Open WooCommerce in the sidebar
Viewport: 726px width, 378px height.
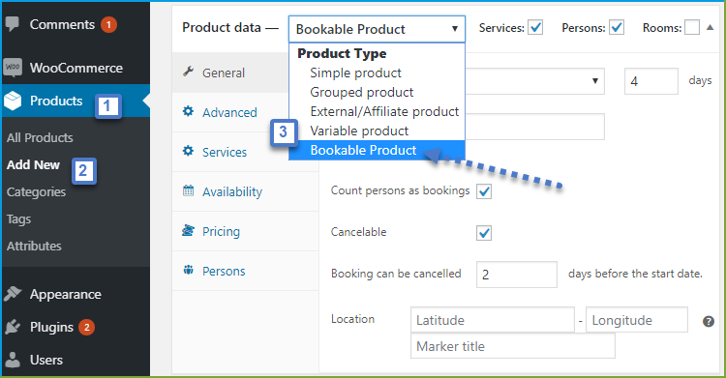[76, 68]
